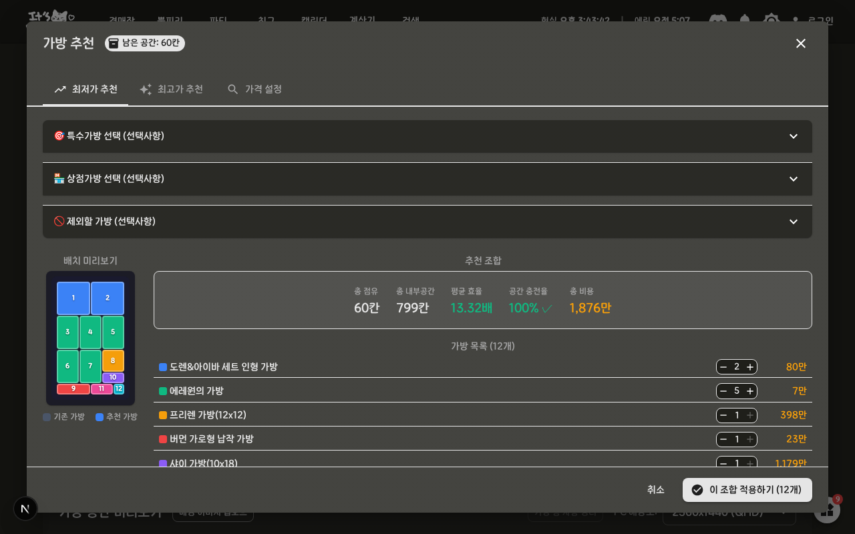This screenshot has height=534, width=855.
Task: Increase 에레원의 가방 quantity
Action: [x=750, y=391]
